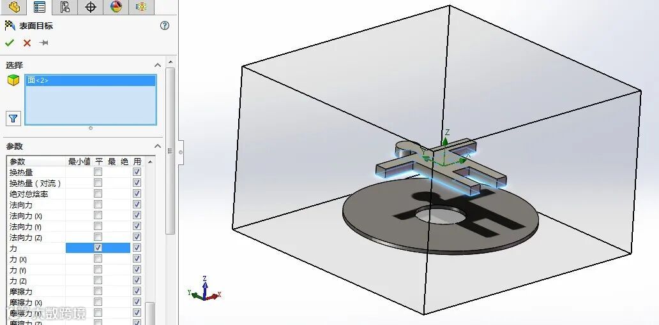Click the panel scrollbar up arrow
The height and width of the screenshot is (325, 659).
click(170, 62)
